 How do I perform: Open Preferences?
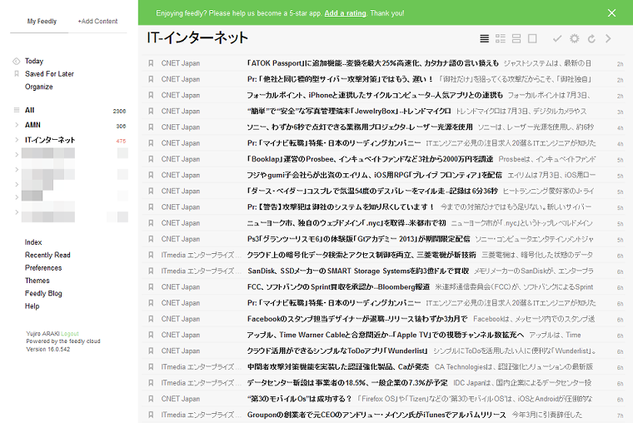[43, 268]
